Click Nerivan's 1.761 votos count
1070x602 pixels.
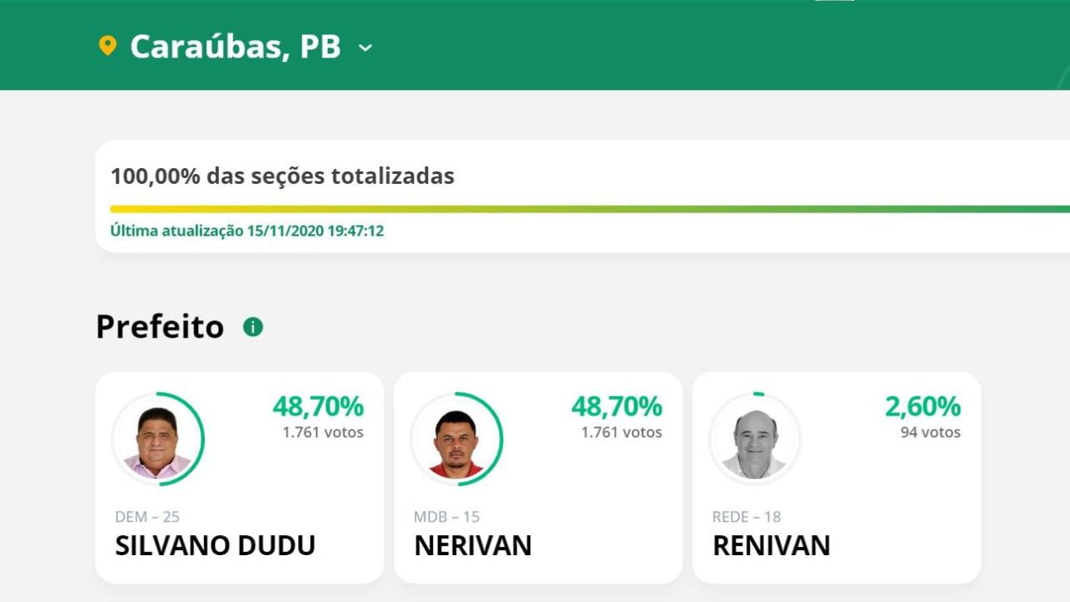[x=621, y=432]
